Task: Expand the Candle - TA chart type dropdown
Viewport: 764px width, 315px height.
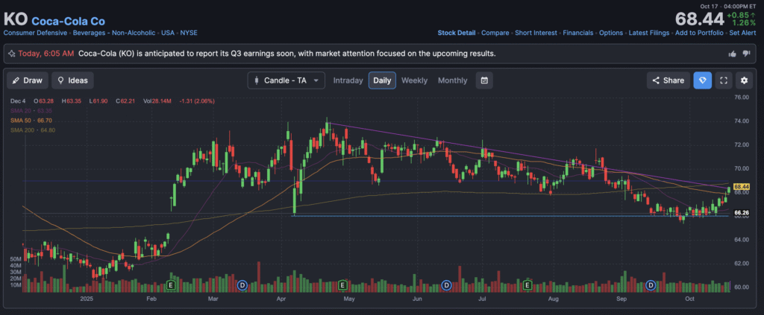Action: [x=286, y=80]
